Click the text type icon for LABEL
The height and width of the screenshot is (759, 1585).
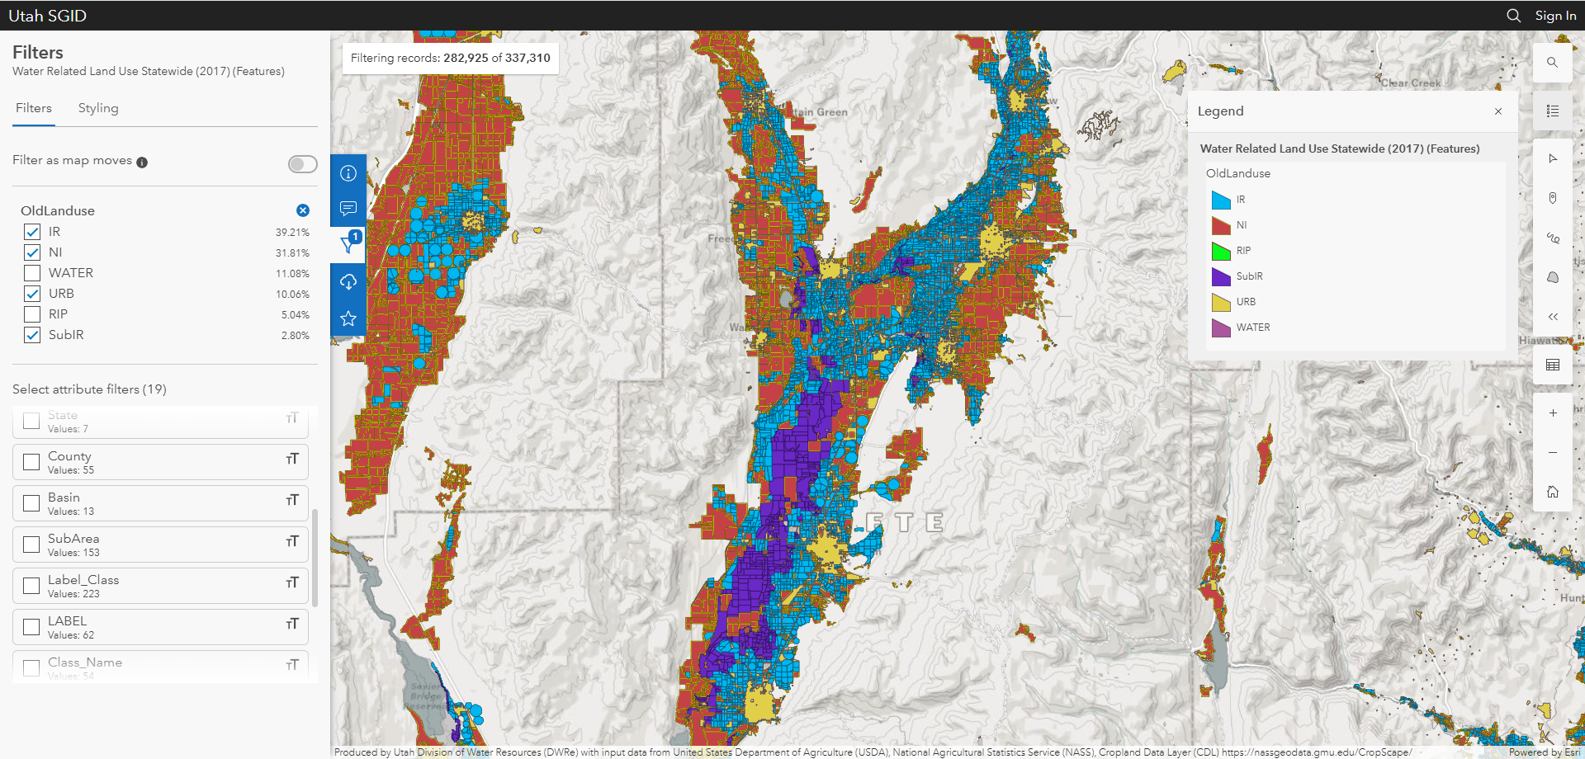click(292, 624)
